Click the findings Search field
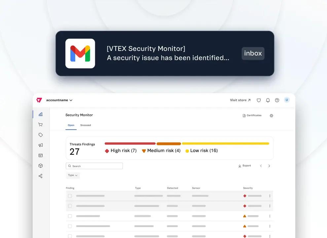Screen dimensions: 327x238 (94, 166)
